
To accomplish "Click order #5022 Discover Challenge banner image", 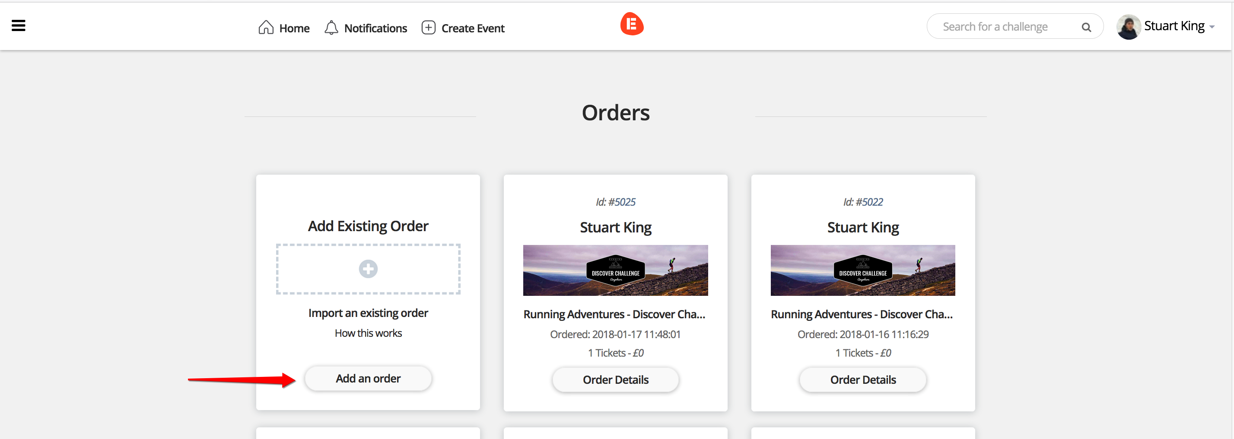I will (x=862, y=270).
